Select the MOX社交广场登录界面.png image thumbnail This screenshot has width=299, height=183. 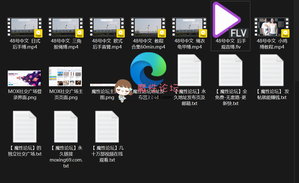[x=24, y=78]
